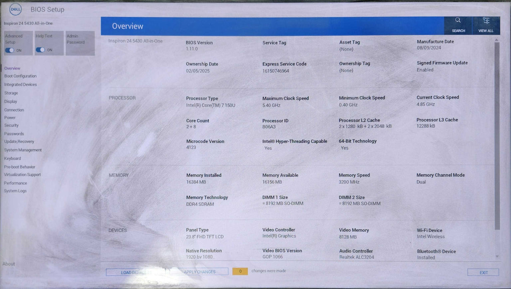Viewport: 511px width, 289px height.
Task: Select Boot Configuration in the sidebar
Action: [20, 76]
